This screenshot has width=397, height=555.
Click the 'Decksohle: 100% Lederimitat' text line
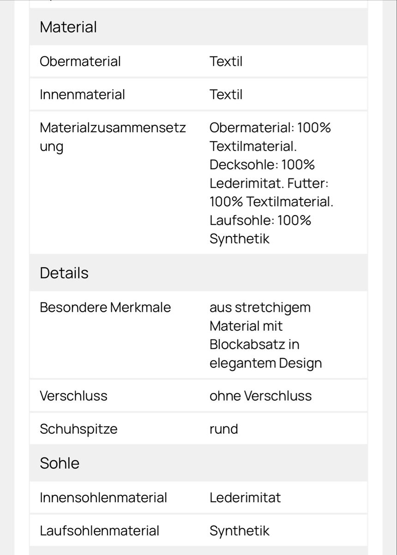(262, 174)
